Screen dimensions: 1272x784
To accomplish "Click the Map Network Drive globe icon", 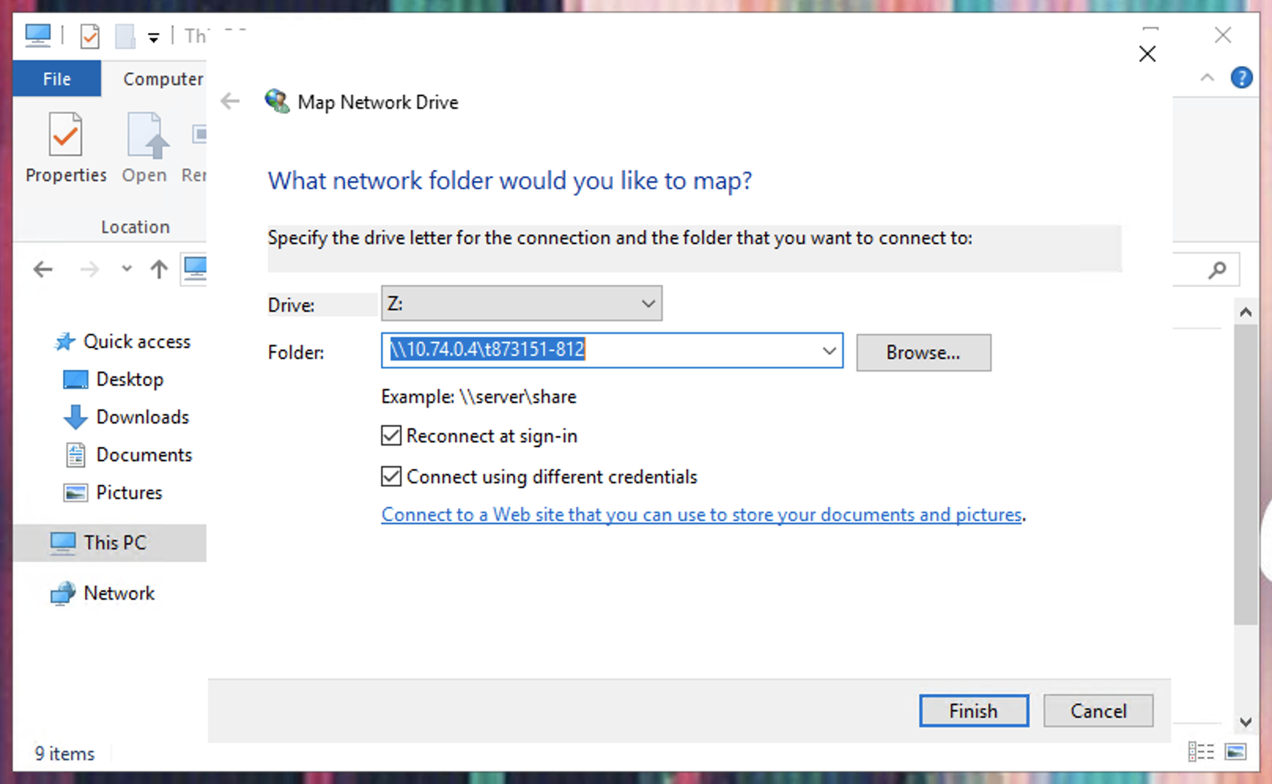I will tap(277, 102).
